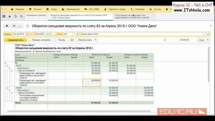Click the Печать button
215x121 pixels.
[x=62, y=40]
